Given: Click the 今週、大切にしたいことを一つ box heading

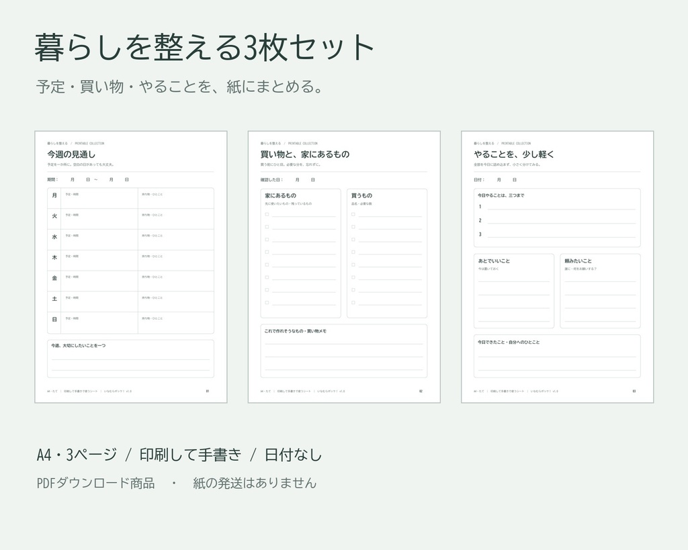Looking at the screenshot, I should pos(78,346).
